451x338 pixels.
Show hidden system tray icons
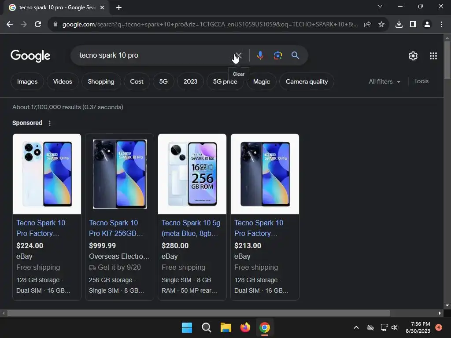click(x=356, y=327)
